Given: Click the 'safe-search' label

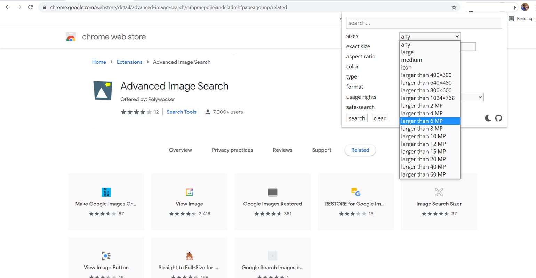Looking at the screenshot, I should [x=360, y=107].
